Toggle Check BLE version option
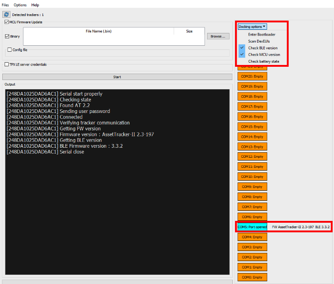This screenshot has width=334, height=284. 263,48
